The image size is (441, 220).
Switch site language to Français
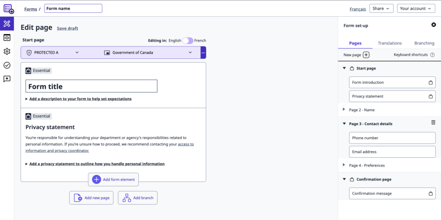(x=358, y=9)
